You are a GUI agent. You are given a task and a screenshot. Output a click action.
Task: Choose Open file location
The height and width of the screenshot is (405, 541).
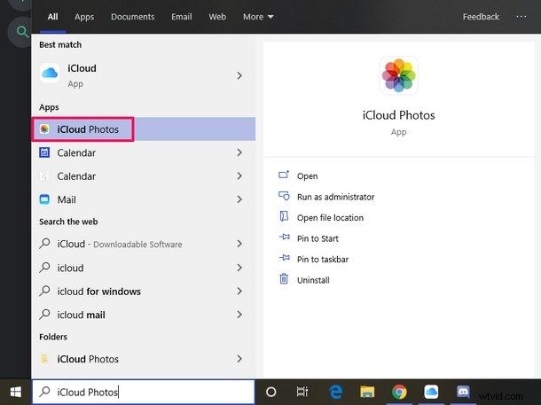321,217
